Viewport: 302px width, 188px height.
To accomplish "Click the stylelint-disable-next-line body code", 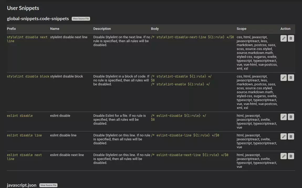I will click(x=192, y=37).
